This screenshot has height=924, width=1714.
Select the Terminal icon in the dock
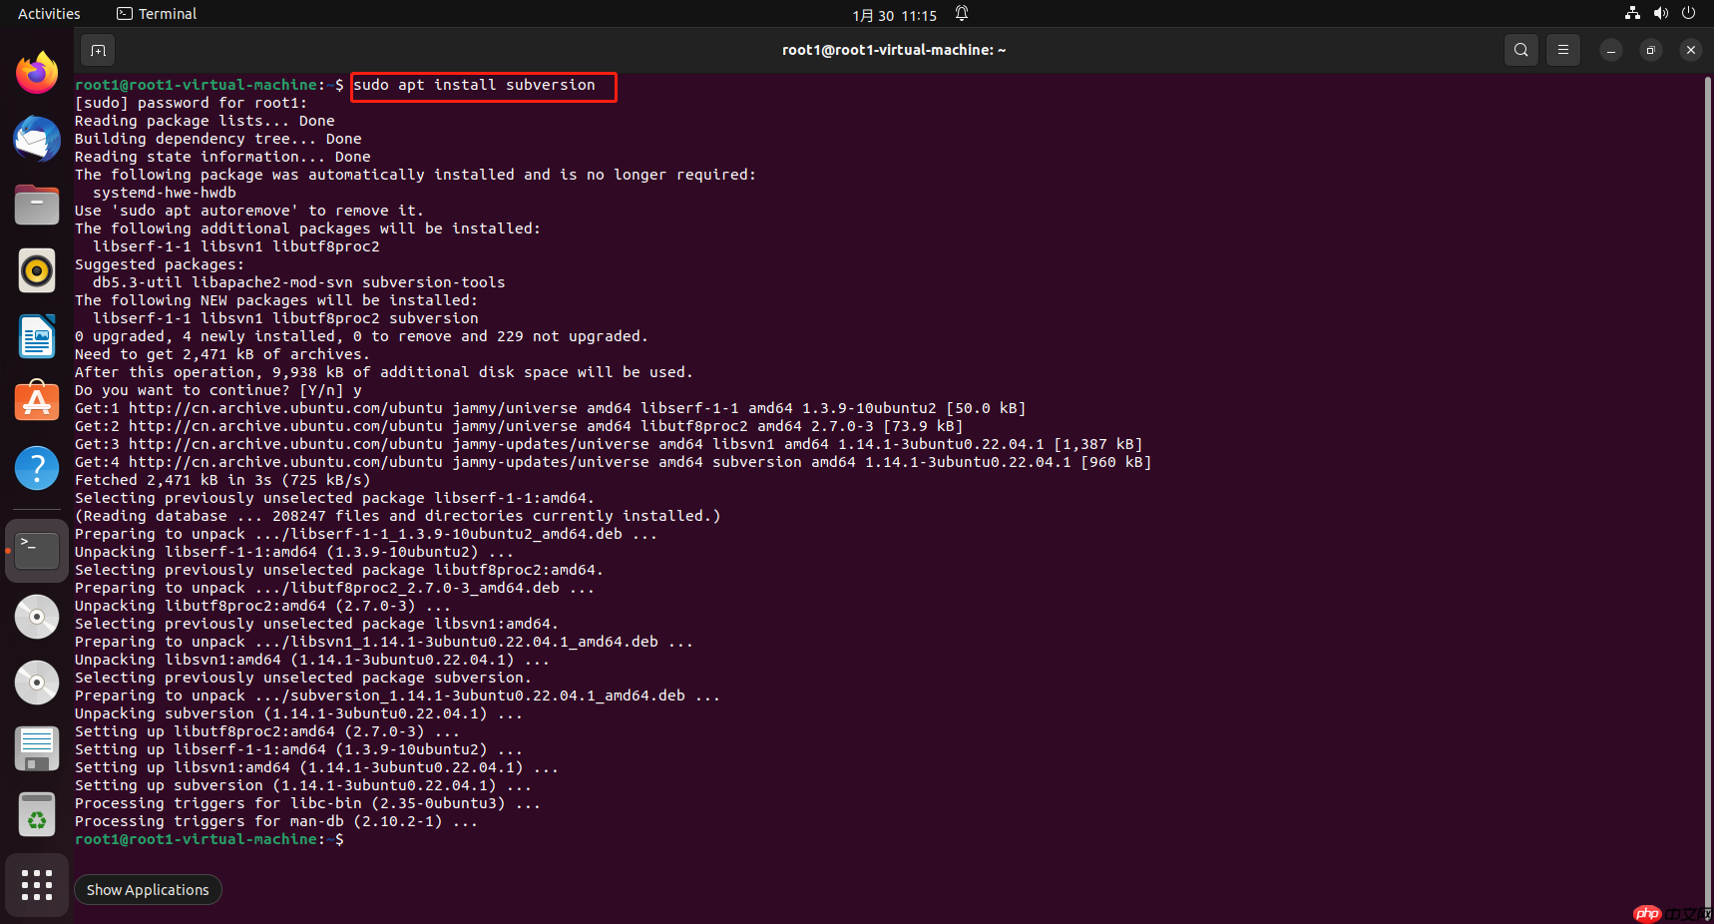click(37, 550)
